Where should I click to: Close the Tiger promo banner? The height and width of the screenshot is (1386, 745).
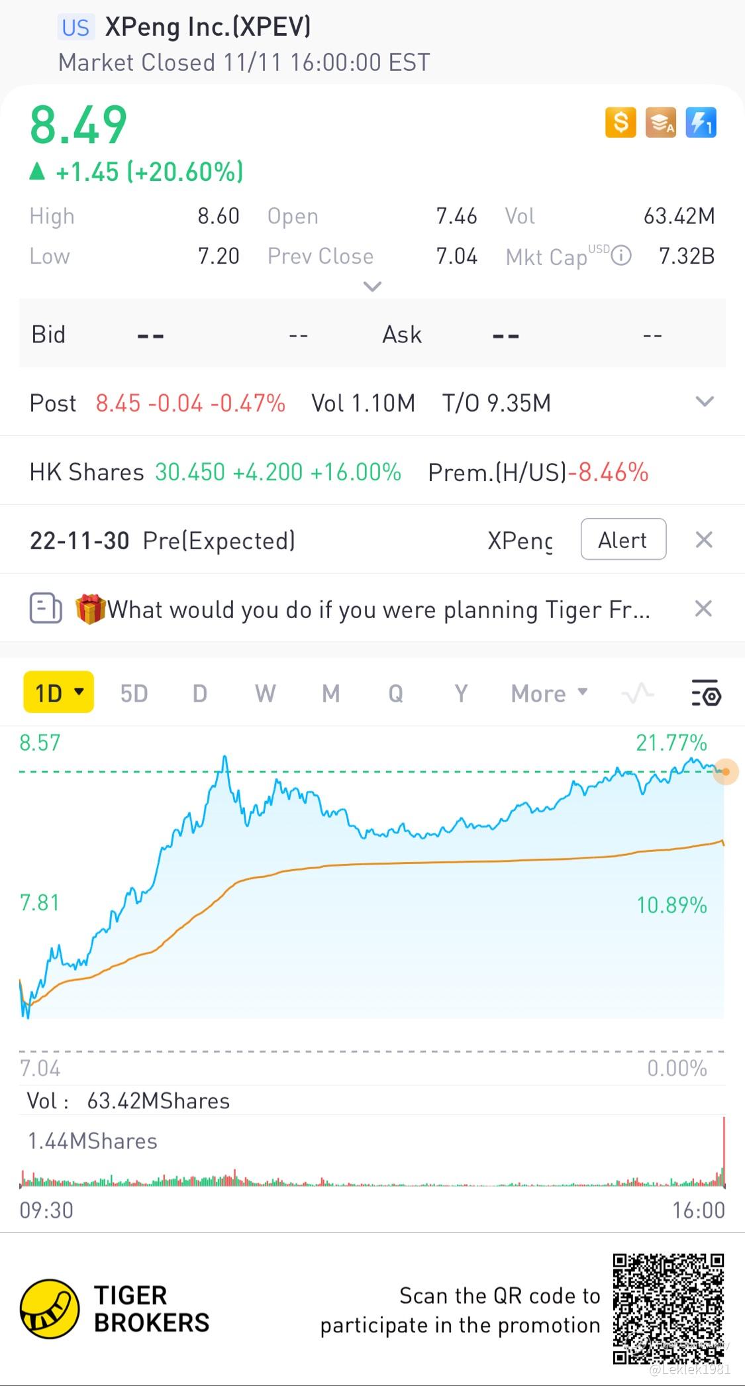[703, 608]
